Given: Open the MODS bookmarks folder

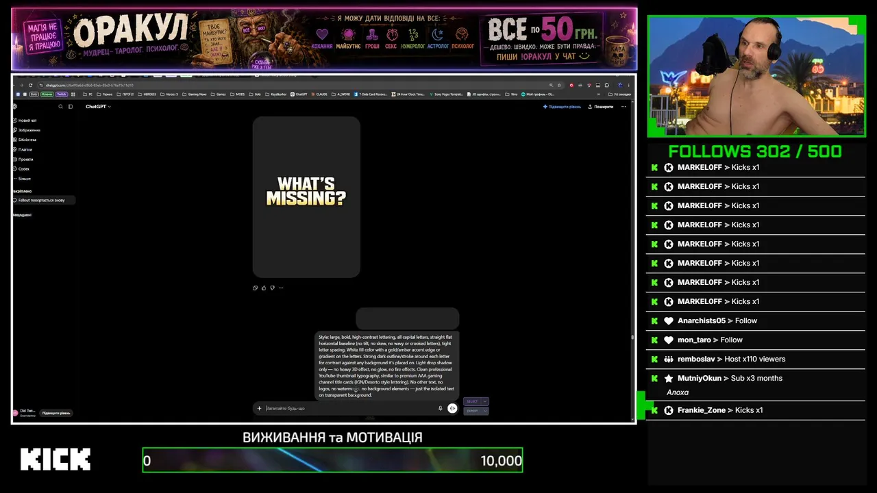Looking at the screenshot, I should point(238,94).
